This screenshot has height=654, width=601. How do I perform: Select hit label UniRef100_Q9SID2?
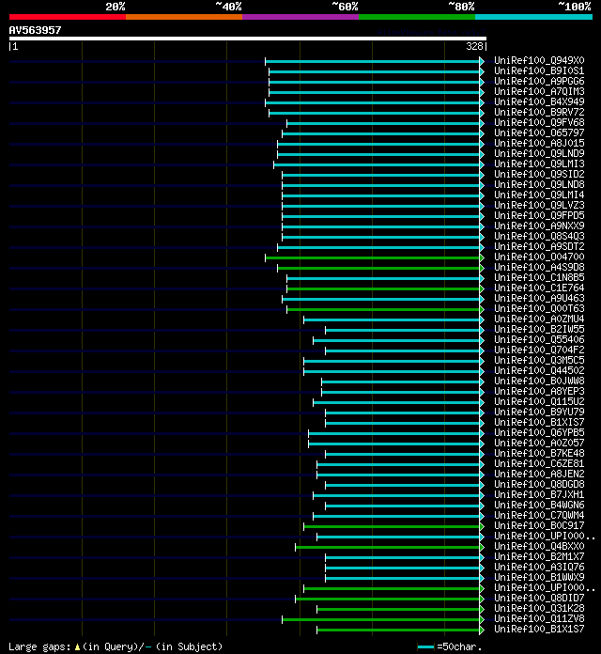[x=539, y=174]
